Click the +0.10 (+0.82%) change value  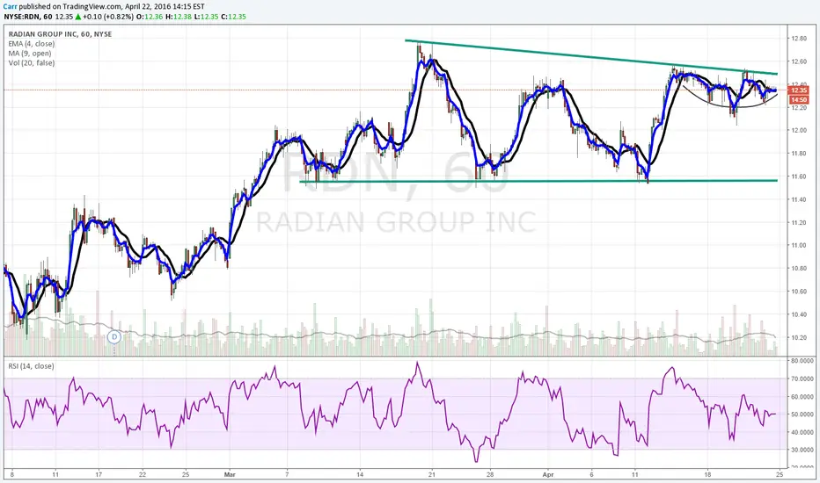click(107, 17)
